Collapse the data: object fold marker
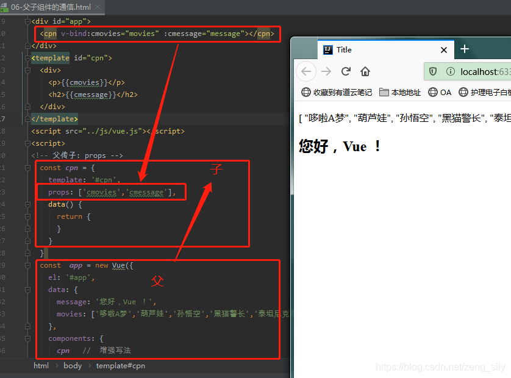511x378 pixels. click(x=27, y=290)
